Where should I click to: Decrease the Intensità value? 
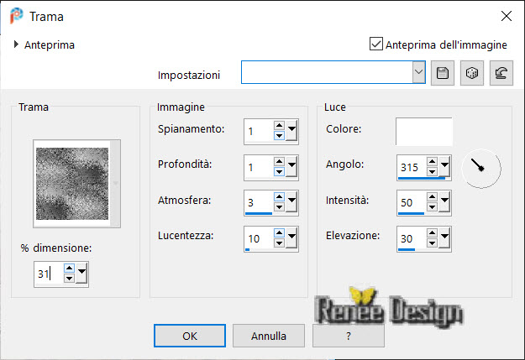point(432,207)
